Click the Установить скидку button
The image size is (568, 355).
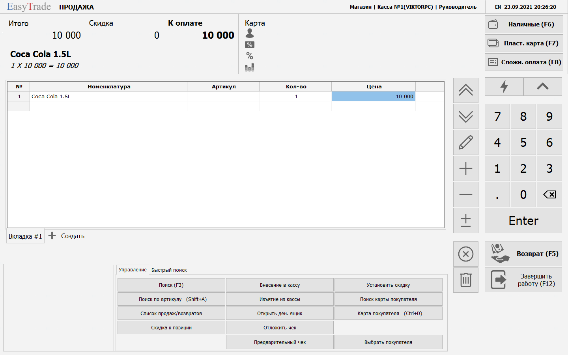(388, 285)
